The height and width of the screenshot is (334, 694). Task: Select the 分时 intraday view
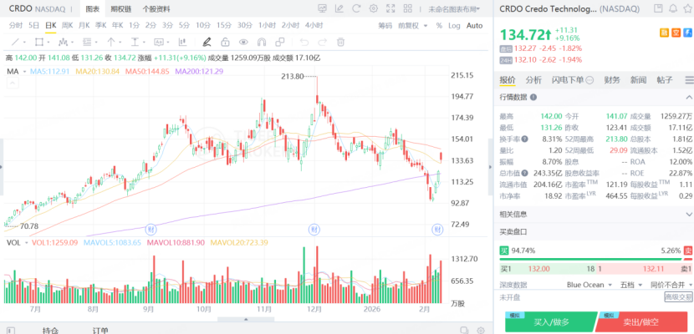click(x=16, y=26)
